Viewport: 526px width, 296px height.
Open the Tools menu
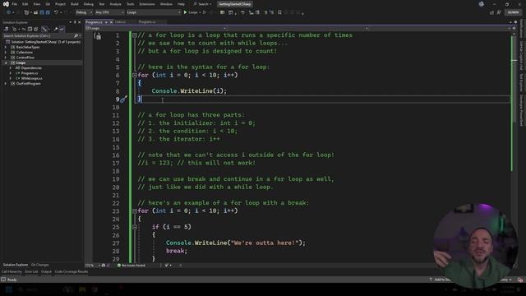point(130,4)
